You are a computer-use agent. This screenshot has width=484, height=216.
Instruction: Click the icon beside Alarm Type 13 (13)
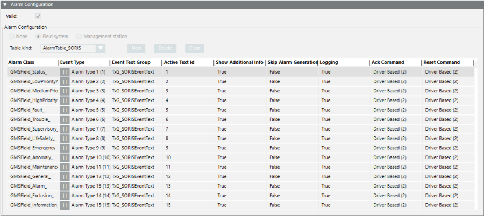tap(65, 186)
